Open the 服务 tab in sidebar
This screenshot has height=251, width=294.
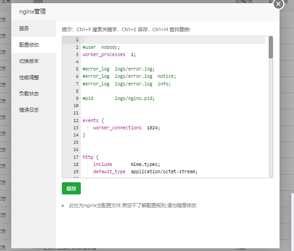34,28
